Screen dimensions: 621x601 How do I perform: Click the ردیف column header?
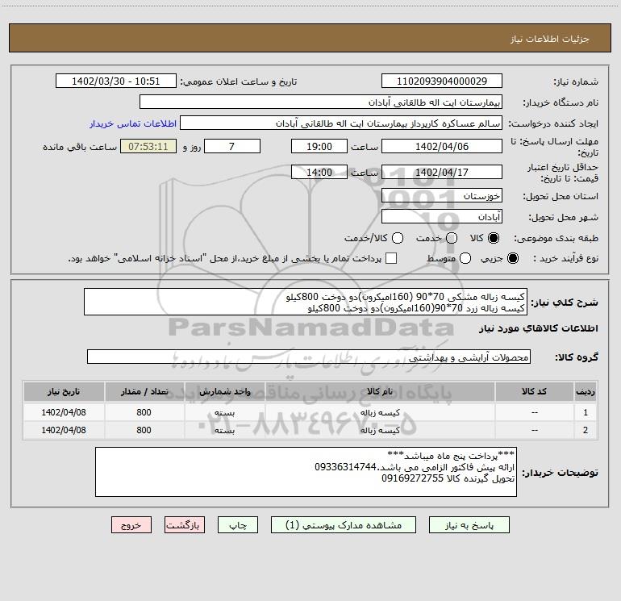click(x=586, y=392)
